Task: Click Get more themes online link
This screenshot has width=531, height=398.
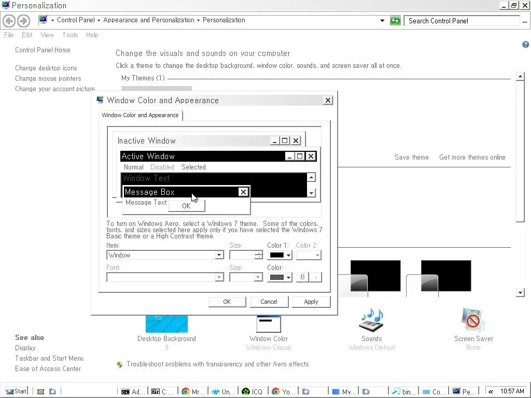Action: pyautogui.click(x=472, y=157)
